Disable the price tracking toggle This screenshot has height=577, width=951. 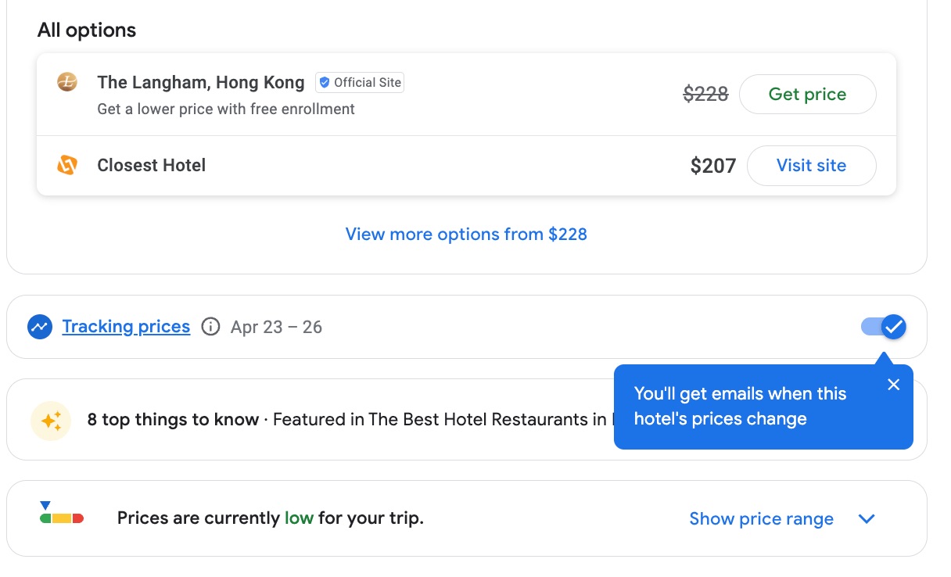click(x=883, y=327)
